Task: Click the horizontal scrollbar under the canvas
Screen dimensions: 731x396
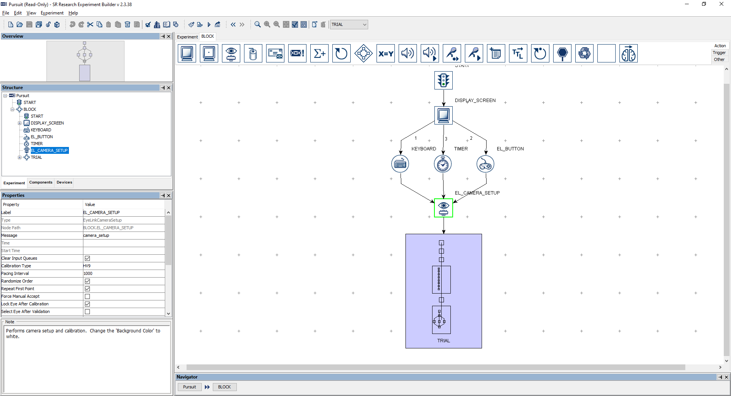Action: tap(436, 367)
